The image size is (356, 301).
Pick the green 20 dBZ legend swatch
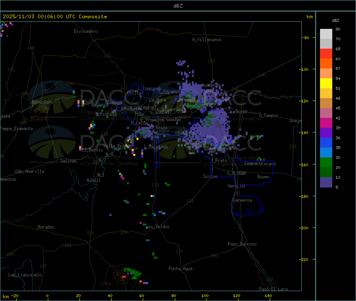(x=326, y=162)
